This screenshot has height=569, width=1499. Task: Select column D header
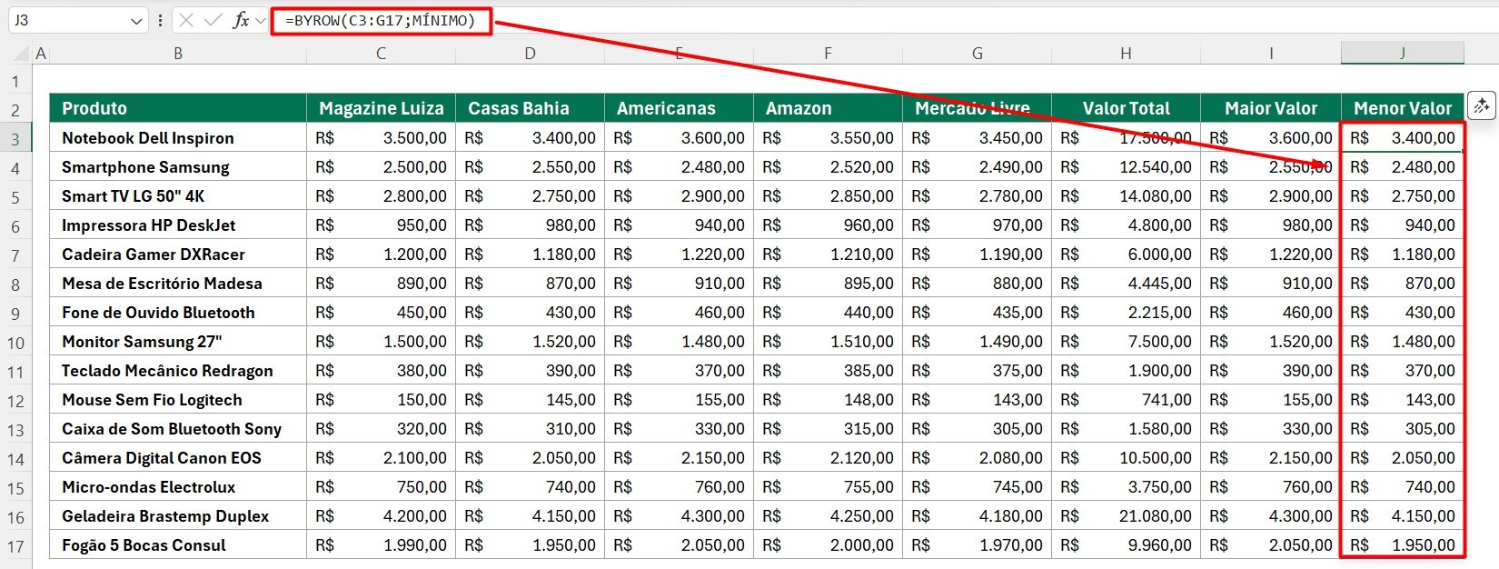[x=530, y=54]
